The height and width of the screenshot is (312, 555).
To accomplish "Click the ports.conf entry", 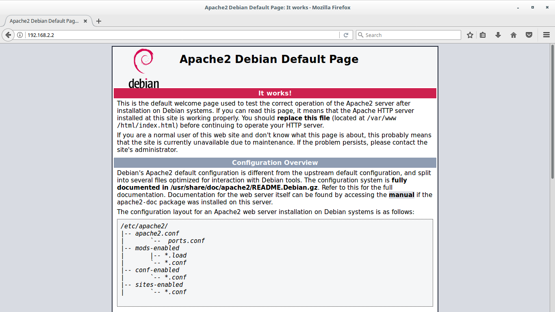I will (x=186, y=241).
